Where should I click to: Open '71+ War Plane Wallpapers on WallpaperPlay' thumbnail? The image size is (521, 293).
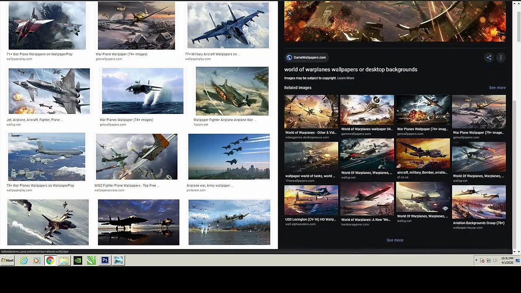tap(47, 26)
